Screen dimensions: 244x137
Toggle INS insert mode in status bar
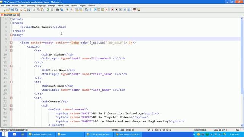pos(237,130)
